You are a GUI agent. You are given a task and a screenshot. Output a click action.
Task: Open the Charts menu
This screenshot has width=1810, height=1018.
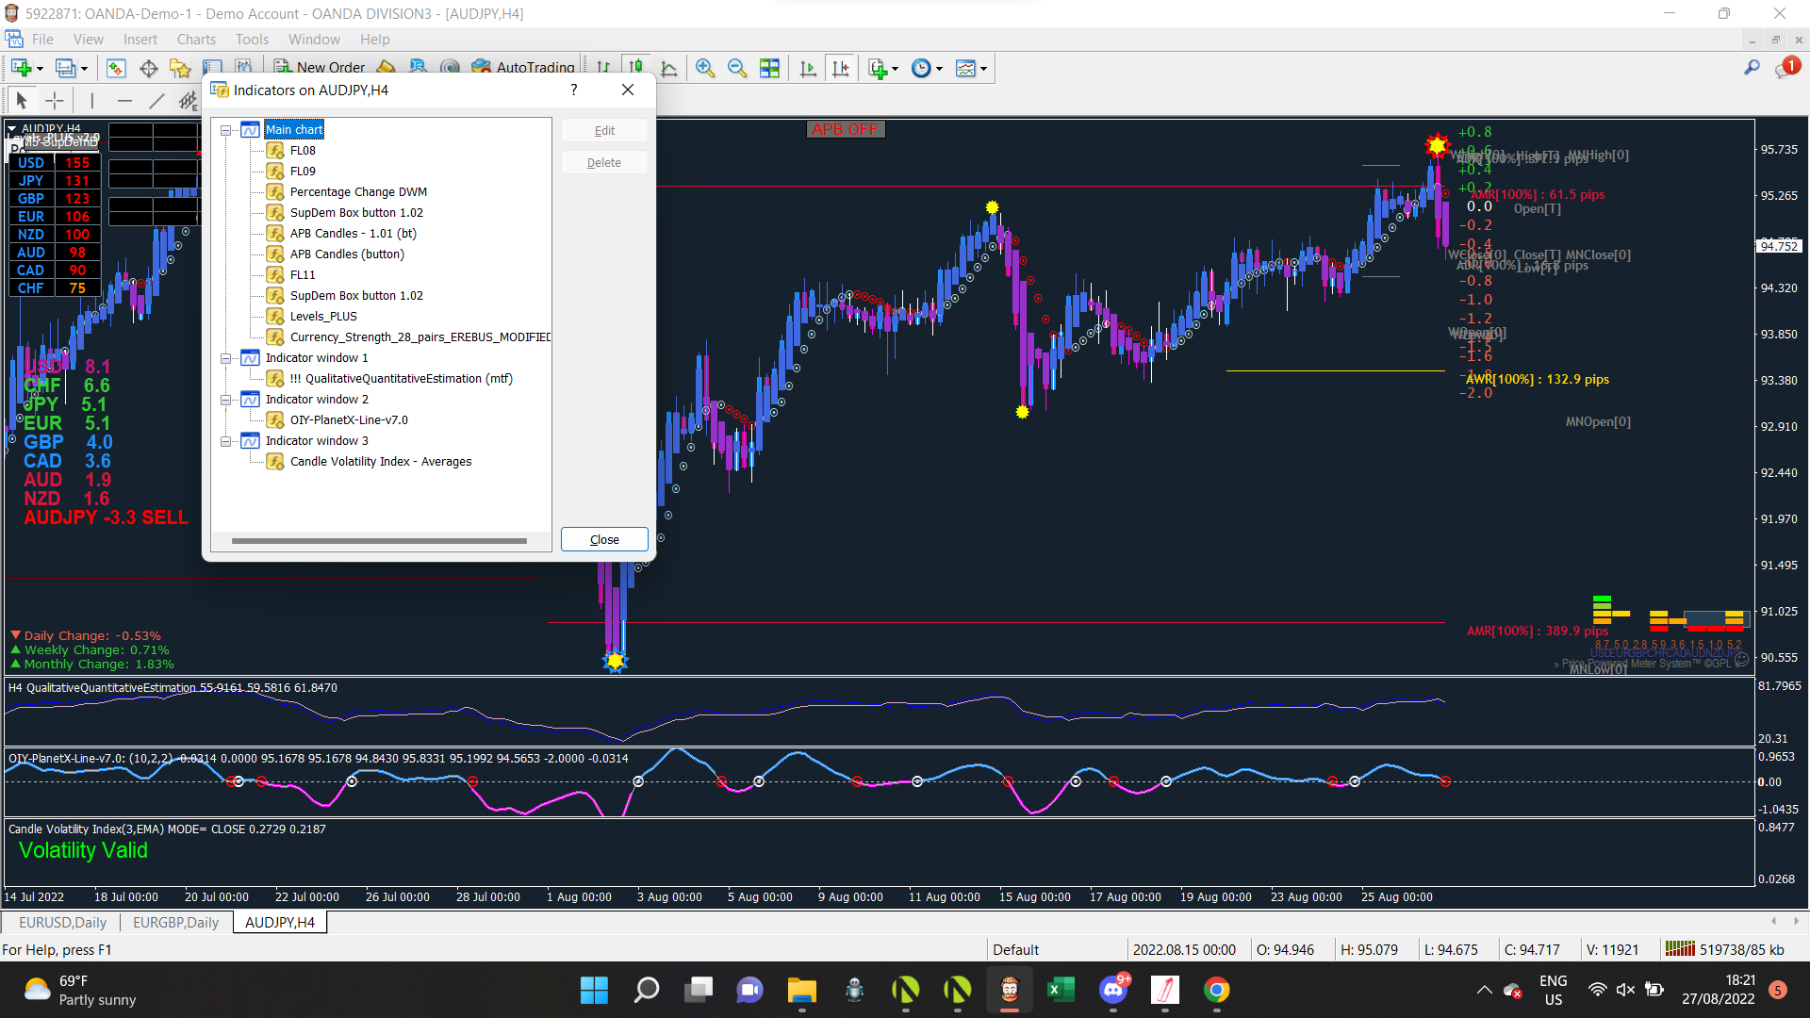196,39
